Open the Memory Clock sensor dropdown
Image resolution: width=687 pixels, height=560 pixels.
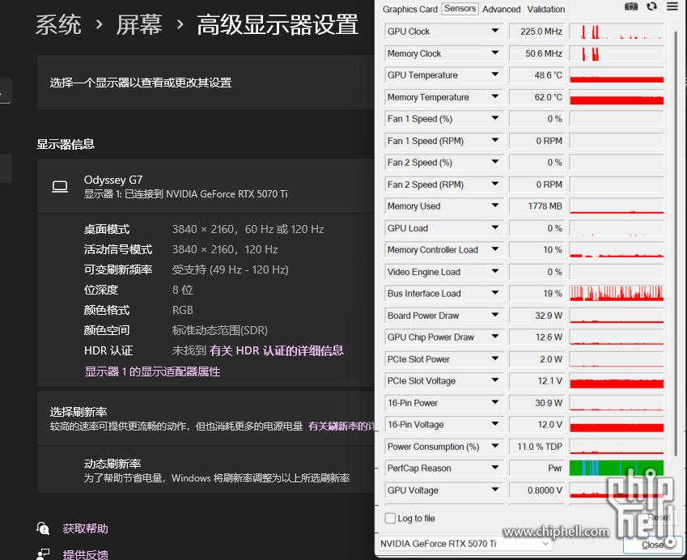[x=495, y=53]
